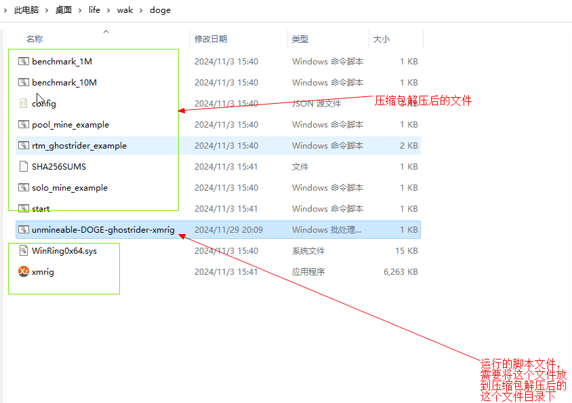Click the pool_mine_example script icon
The image size is (572, 403).
pos(23,124)
